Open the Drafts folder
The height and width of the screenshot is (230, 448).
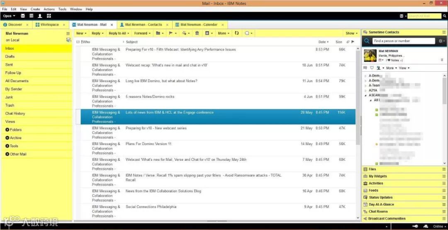(x=37, y=56)
